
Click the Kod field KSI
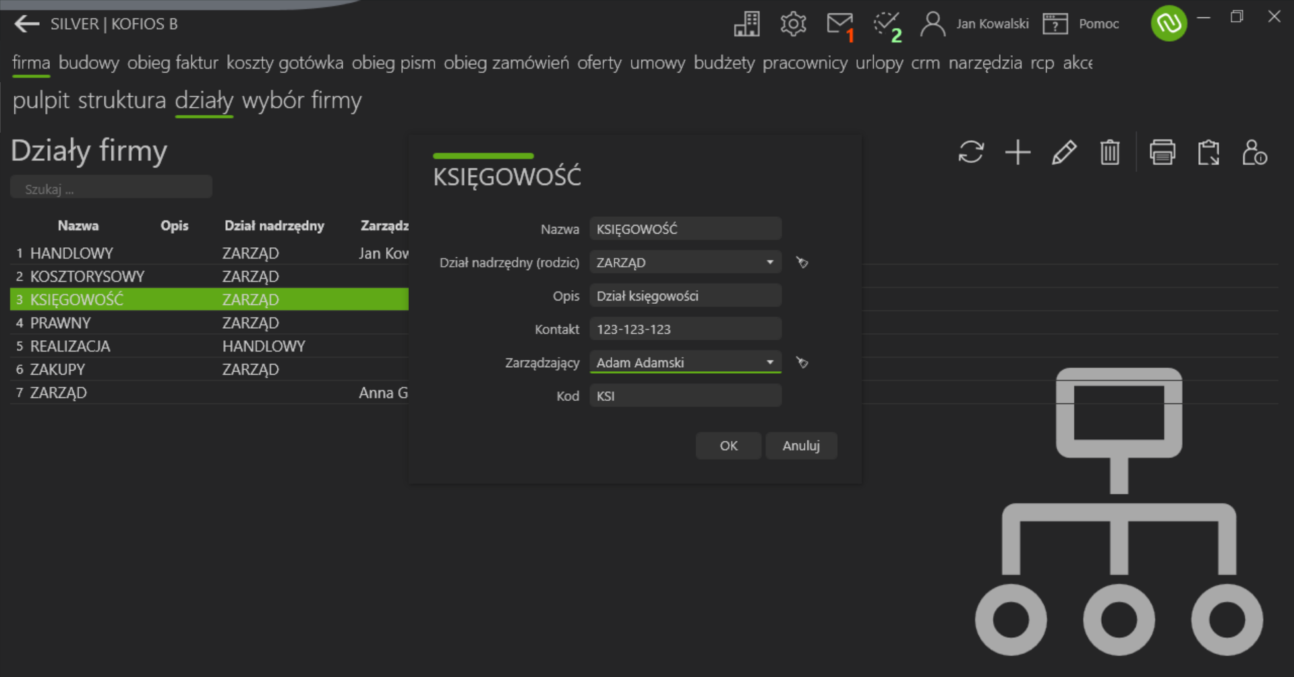pos(685,396)
